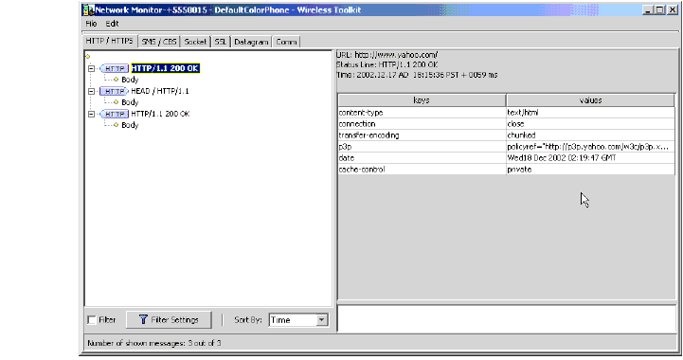Viewport: 683px width, 360px height.
Task: Select the chunked value cell
Action: (590, 135)
